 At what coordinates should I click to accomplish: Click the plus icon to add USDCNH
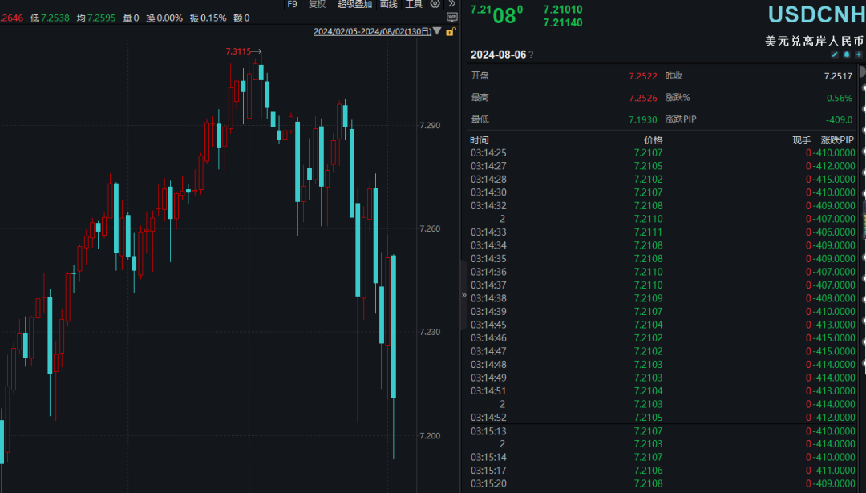click(858, 55)
